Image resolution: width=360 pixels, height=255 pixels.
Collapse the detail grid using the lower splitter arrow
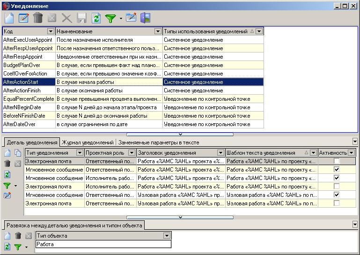tap(180, 217)
